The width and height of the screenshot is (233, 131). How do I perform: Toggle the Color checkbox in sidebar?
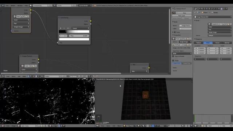coord(175,32)
